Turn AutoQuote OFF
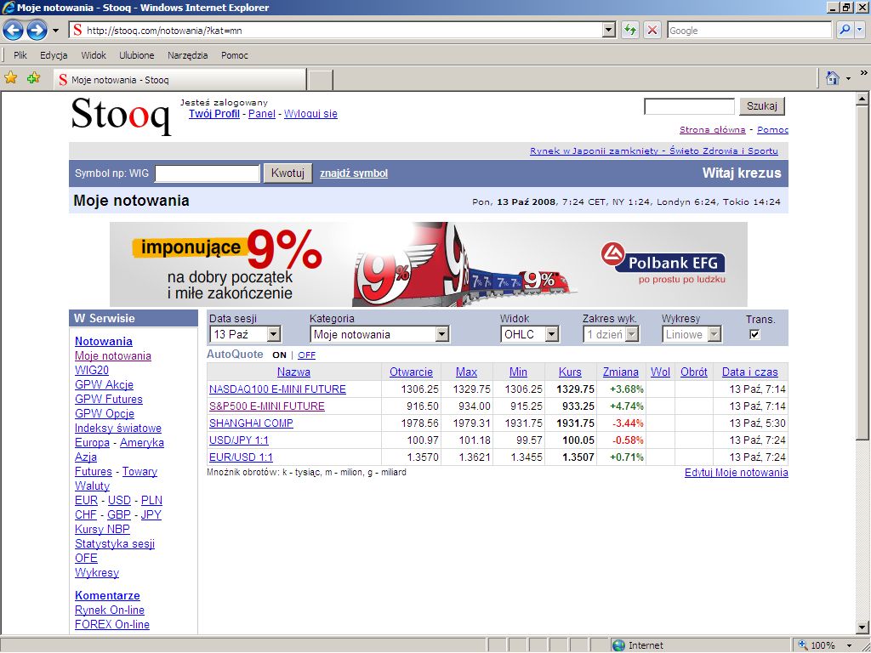 [306, 355]
